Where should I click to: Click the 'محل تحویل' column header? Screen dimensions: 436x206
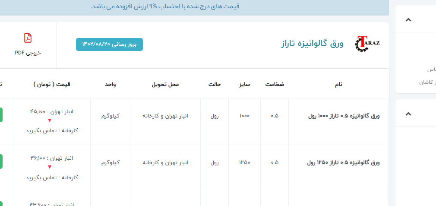point(164,84)
